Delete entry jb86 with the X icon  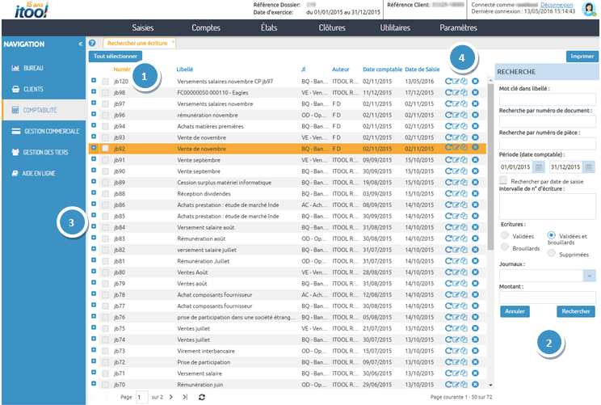click(x=475, y=205)
